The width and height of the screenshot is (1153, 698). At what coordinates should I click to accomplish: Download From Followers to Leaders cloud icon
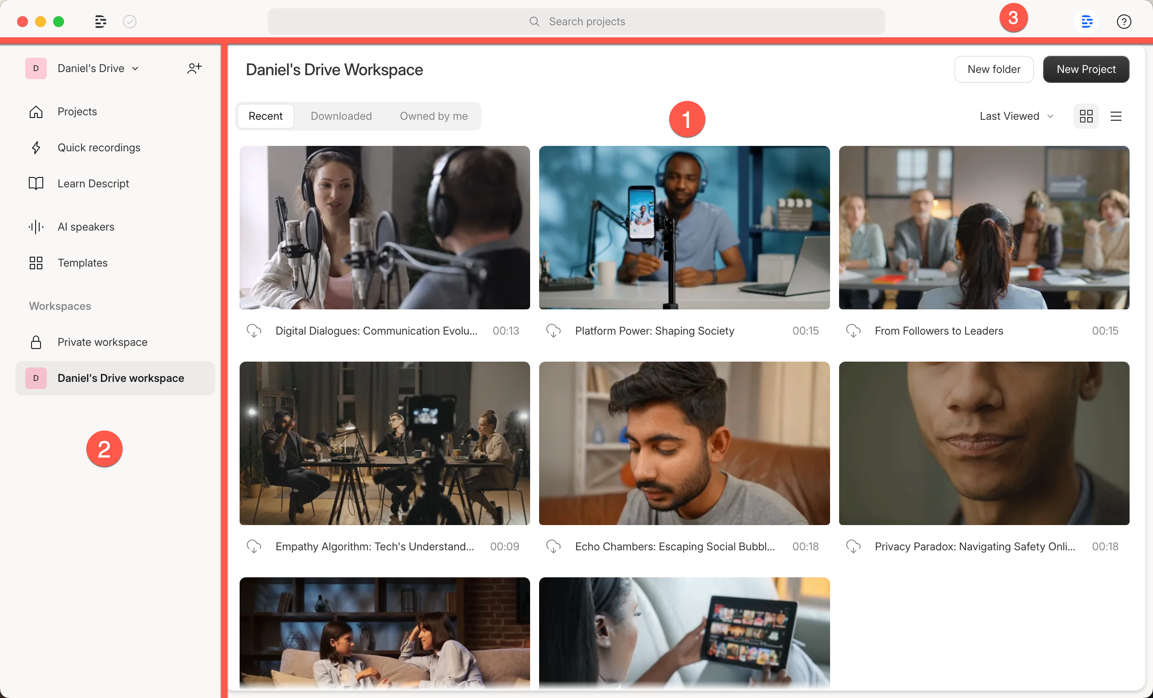853,331
